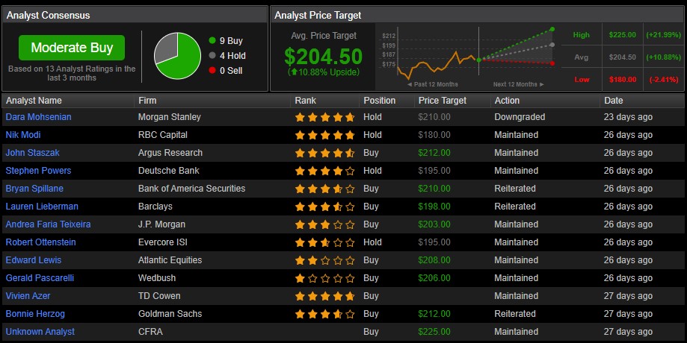This screenshot has height=343, width=687.
Task: Click Nik Modi's five-star rank rating
Action: tap(324, 135)
